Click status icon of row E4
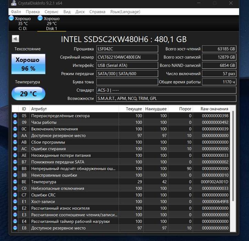This screenshot has width=249, height=241. 15,221
